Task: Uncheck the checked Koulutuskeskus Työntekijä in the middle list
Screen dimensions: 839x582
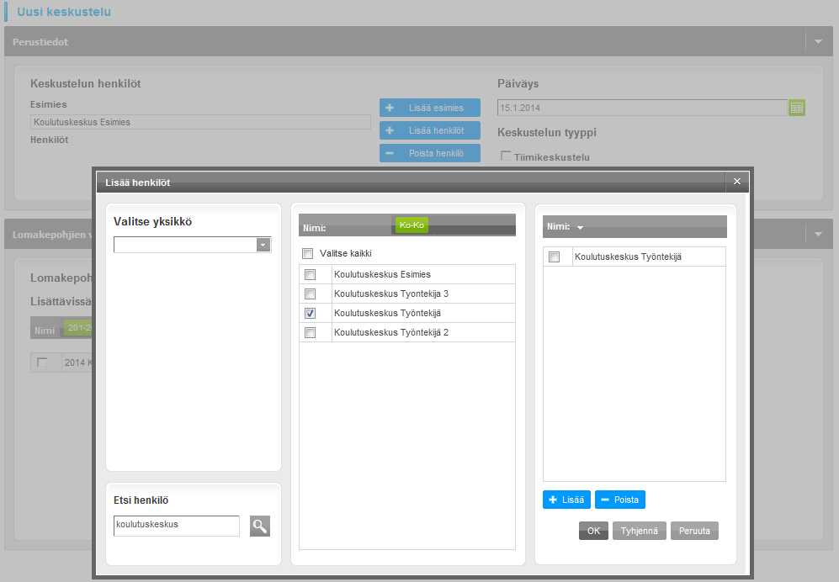Action: (x=310, y=313)
